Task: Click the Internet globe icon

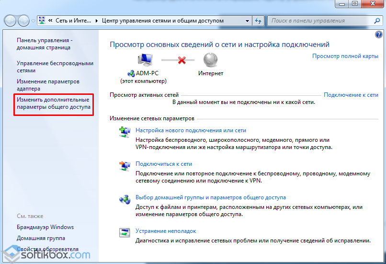Action: coord(210,60)
